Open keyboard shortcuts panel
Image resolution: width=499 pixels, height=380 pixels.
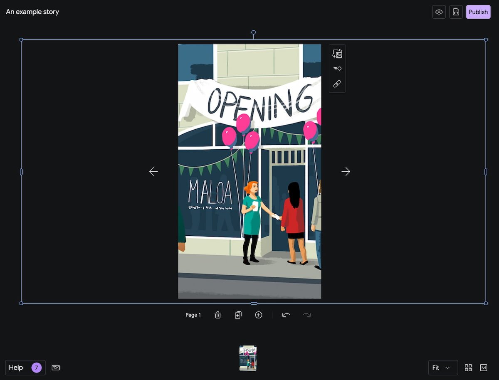(56, 368)
